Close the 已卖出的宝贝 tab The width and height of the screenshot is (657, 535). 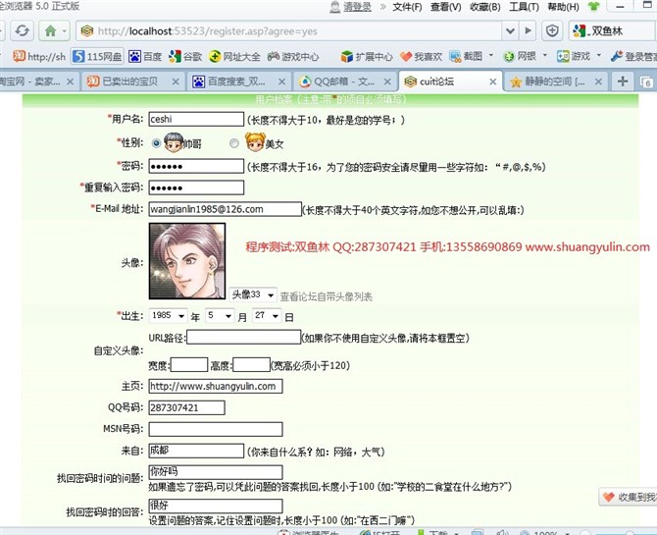tap(176, 81)
